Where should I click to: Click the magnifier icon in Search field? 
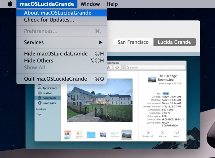[x=128, y=68]
